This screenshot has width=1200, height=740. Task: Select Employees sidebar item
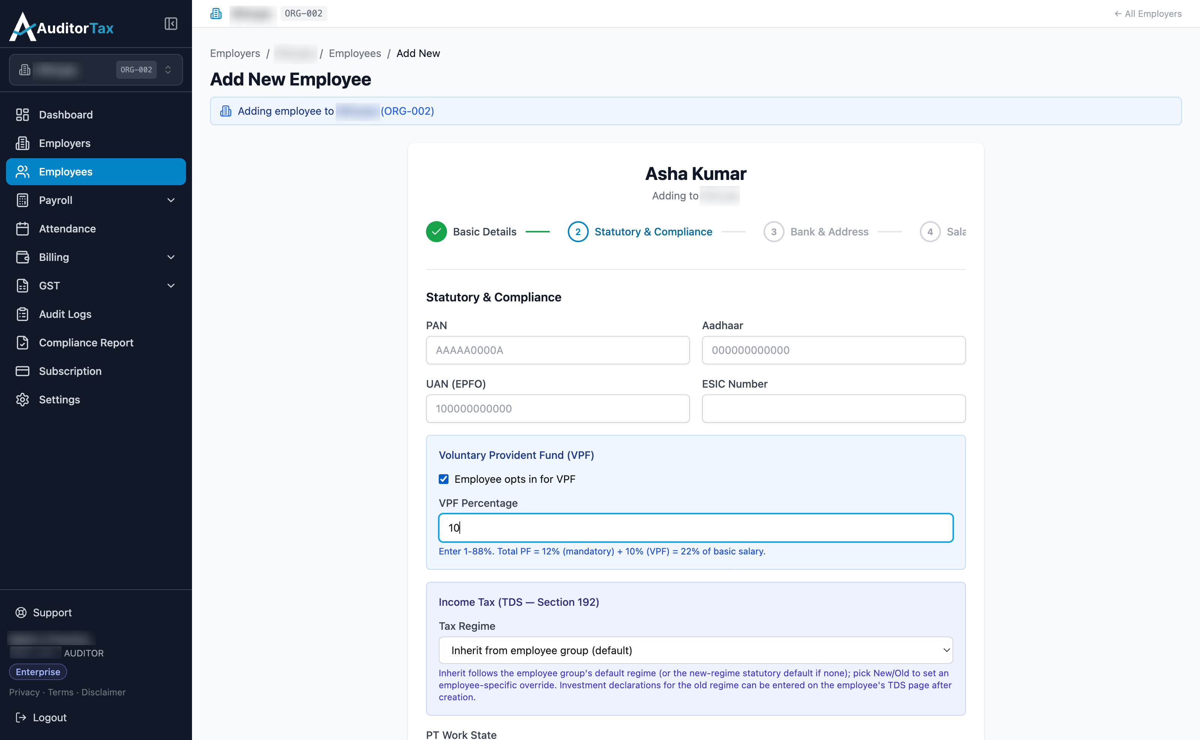(96, 172)
